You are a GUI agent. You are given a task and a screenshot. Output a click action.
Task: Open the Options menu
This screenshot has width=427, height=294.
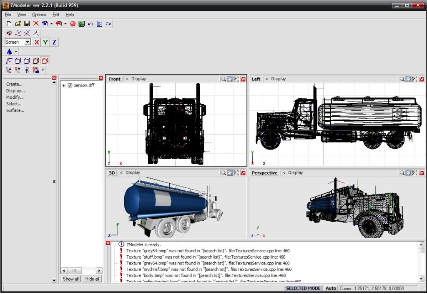click(x=39, y=15)
